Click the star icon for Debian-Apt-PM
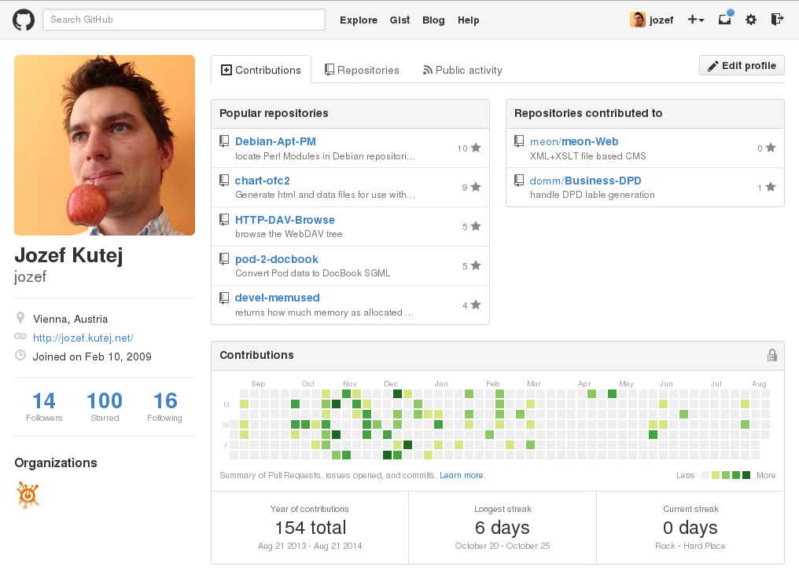The width and height of the screenshot is (799, 574). [x=476, y=148]
